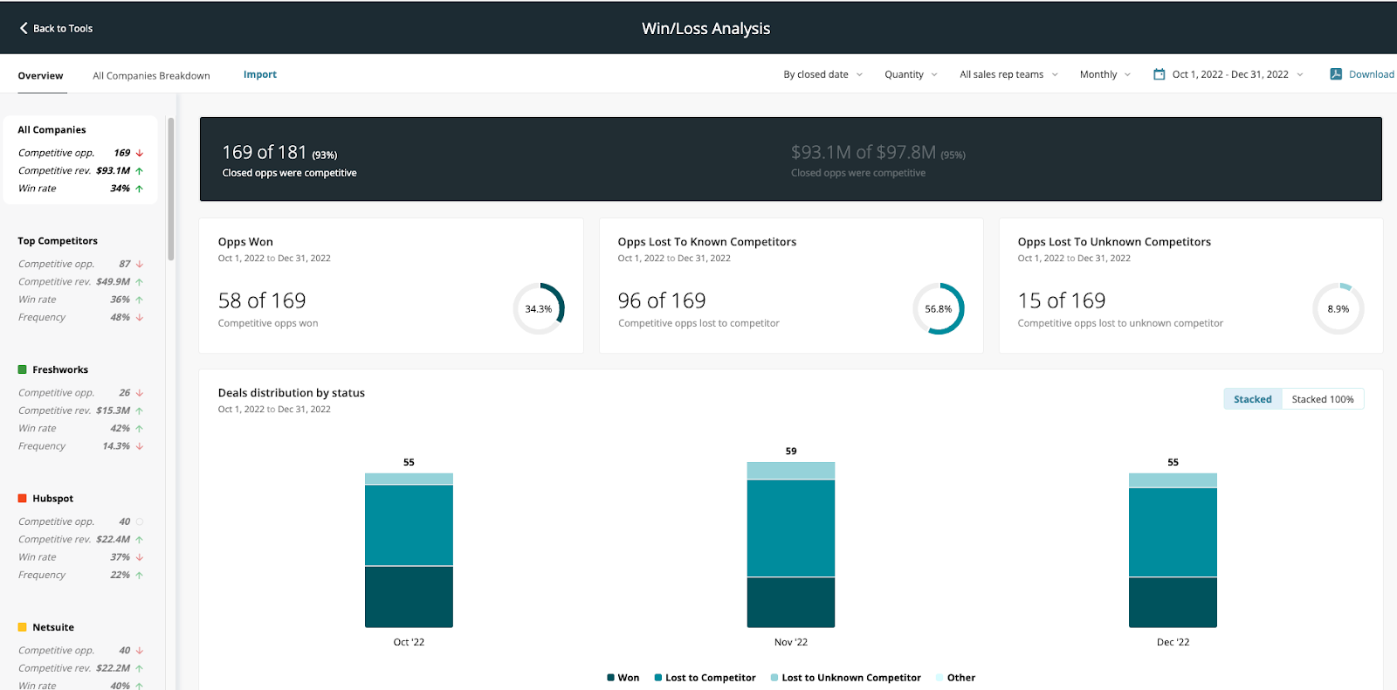
Task: Click the green Freshworks color square
Action: tap(23, 369)
